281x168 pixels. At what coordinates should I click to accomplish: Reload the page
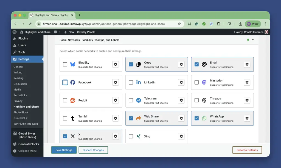click(x=30, y=24)
